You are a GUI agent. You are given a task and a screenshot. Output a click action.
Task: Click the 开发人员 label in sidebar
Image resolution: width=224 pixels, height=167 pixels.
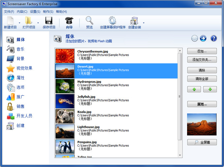(24, 116)
